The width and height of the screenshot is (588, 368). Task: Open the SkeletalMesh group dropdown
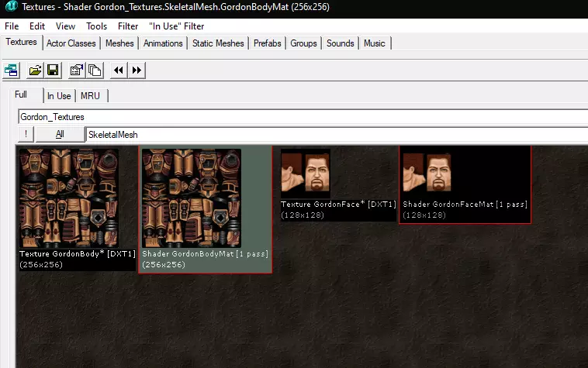pyautogui.click(x=337, y=134)
